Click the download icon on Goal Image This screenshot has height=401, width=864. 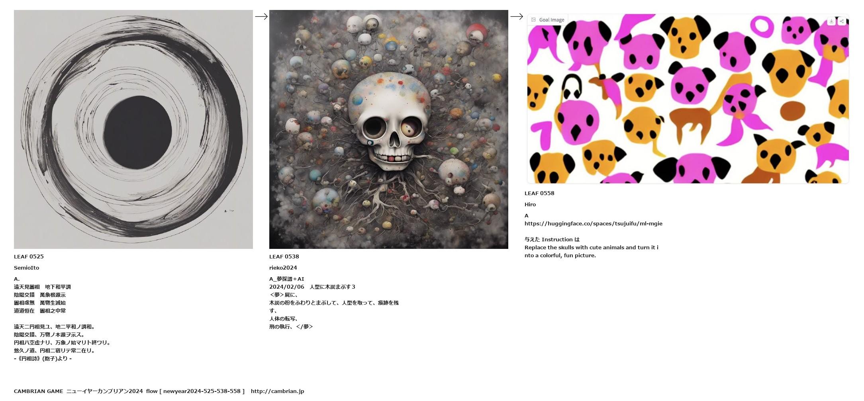tap(831, 21)
